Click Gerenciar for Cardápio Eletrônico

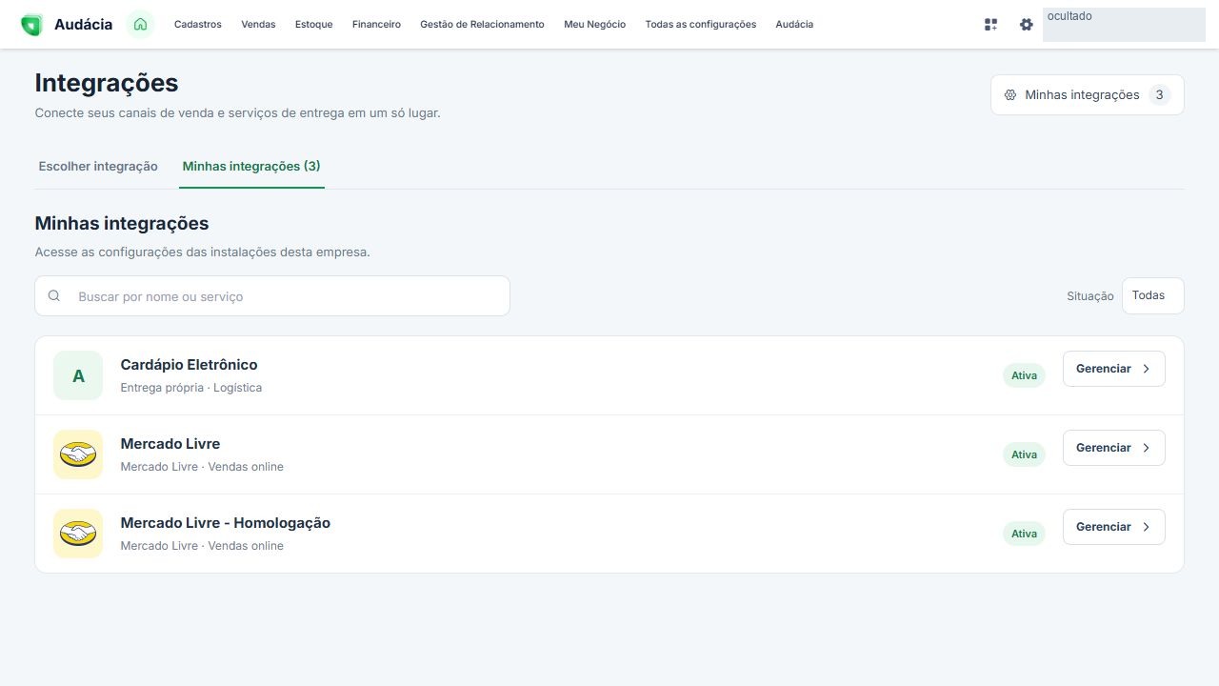[x=1113, y=369]
